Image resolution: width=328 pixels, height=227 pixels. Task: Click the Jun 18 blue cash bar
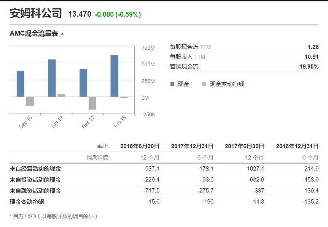(x=115, y=76)
